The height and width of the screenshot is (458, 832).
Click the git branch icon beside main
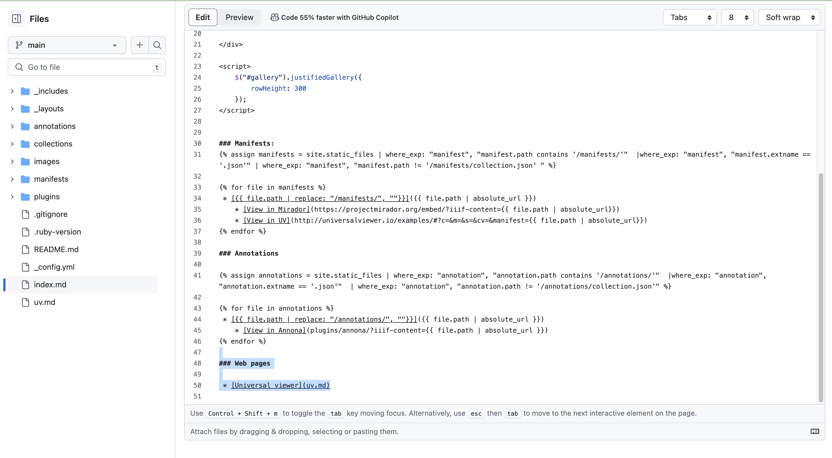tap(19, 45)
